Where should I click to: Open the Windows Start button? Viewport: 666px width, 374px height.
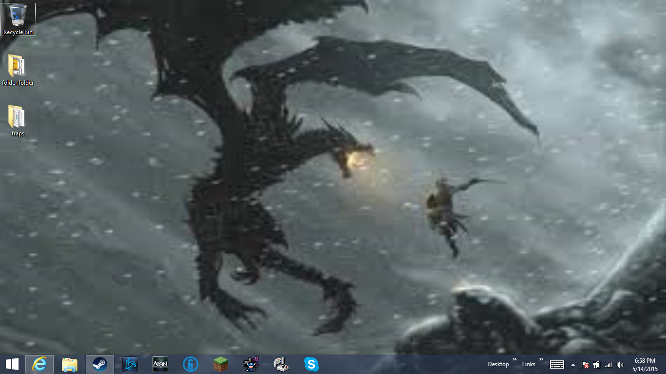[x=12, y=364]
